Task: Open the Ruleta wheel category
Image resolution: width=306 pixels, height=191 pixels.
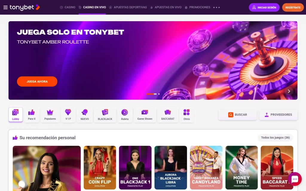Action: coord(125,115)
